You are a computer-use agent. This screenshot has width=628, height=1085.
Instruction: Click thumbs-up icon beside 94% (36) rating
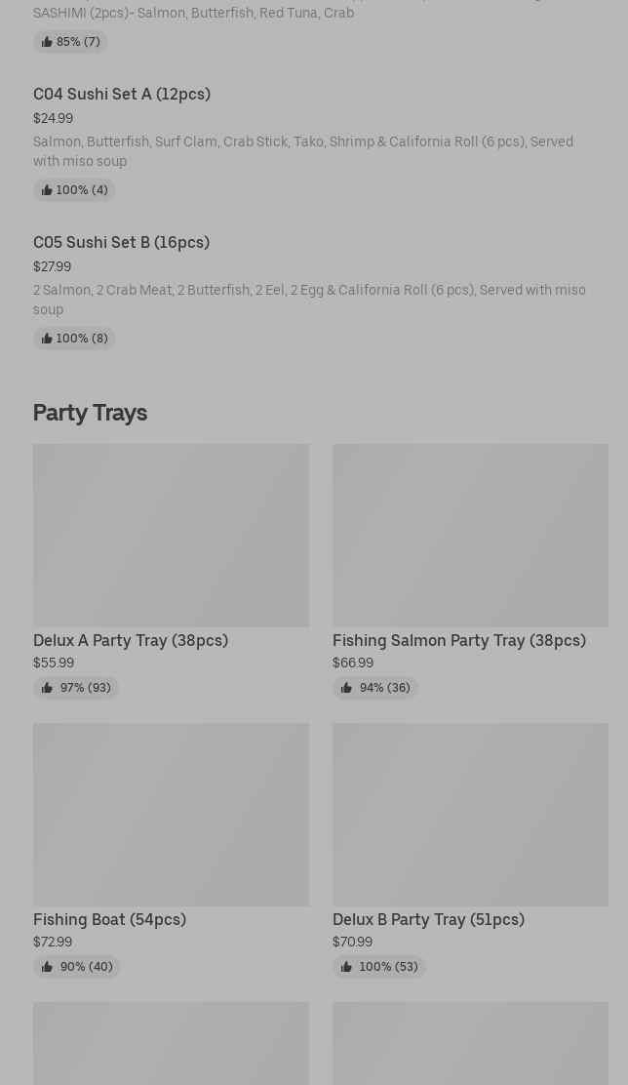click(346, 688)
